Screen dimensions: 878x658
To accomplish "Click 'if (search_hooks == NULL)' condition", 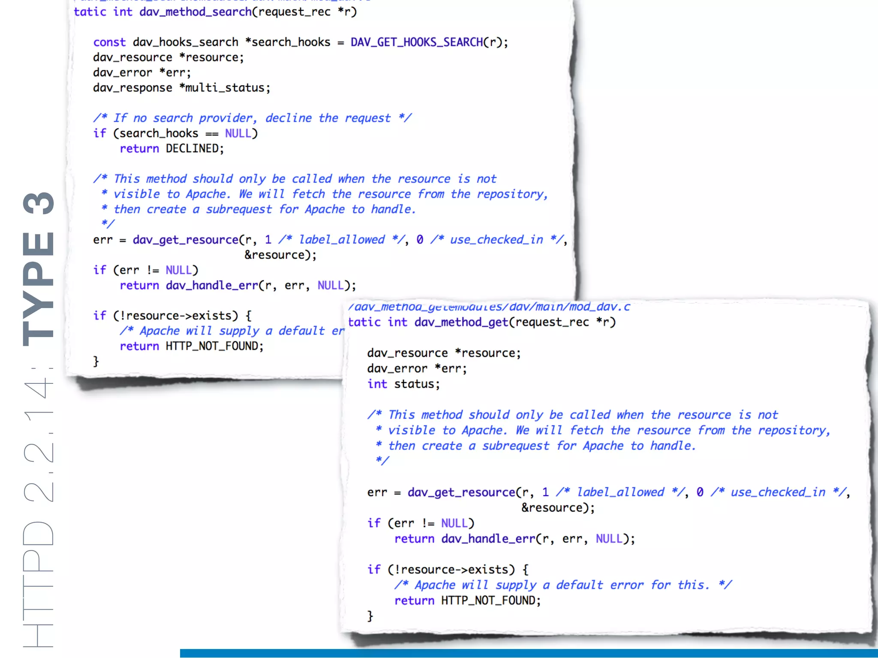I will coord(175,134).
